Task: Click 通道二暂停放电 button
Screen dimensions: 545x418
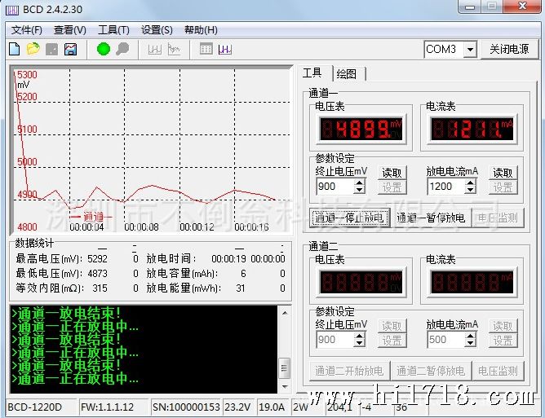Action: 431,371
